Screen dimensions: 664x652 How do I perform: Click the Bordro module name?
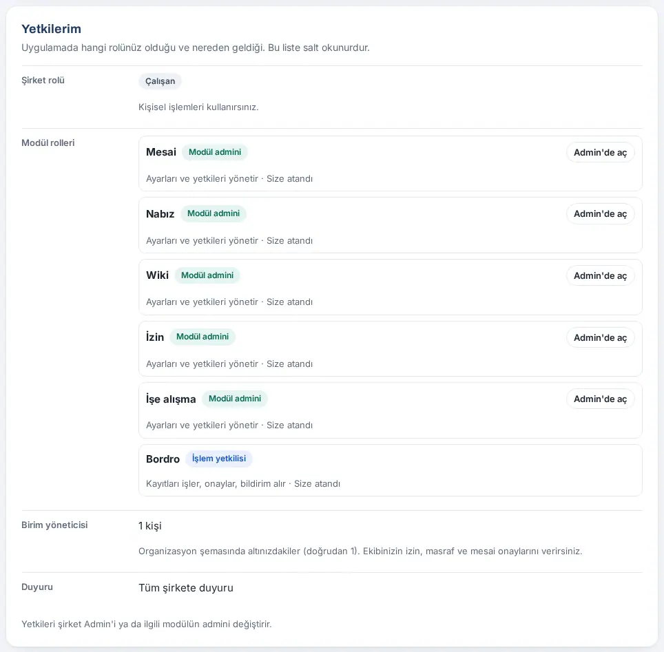pyautogui.click(x=163, y=459)
